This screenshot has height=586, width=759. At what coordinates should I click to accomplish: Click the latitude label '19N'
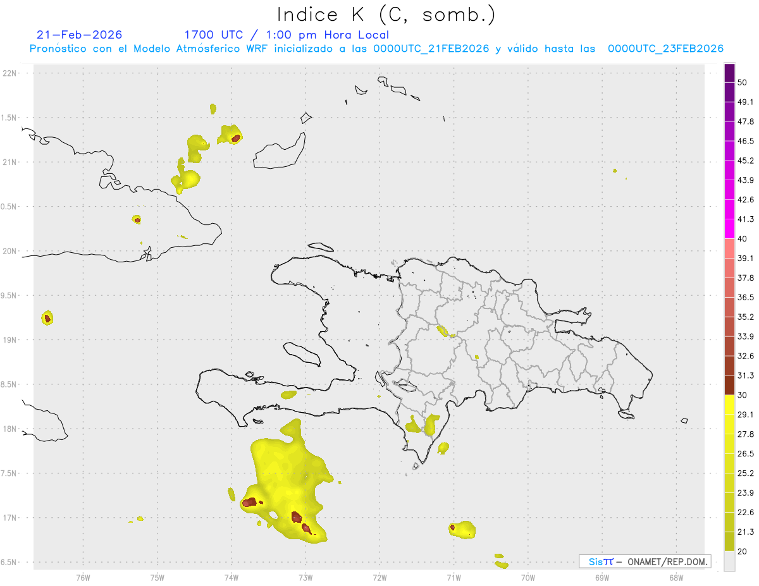[x=9, y=340]
